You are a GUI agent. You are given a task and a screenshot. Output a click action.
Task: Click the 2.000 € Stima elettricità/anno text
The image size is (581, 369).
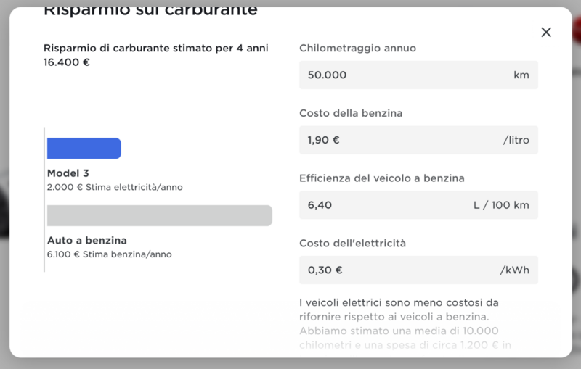click(x=115, y=187)
